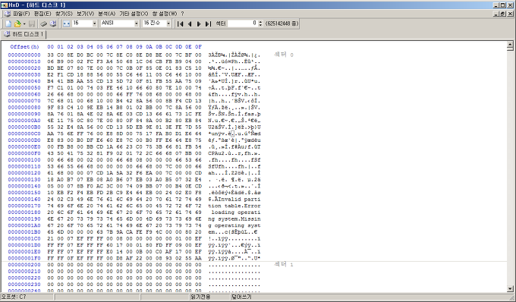
Task: Select offset row 00000001B0
Action: [x=24, y=232]
